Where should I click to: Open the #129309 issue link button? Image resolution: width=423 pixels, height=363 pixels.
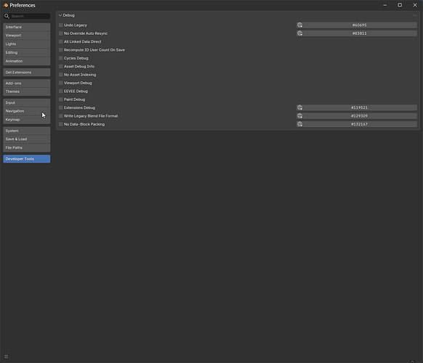click(x=357, y=116)
